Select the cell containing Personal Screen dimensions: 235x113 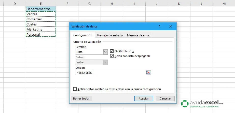point(41,34)
